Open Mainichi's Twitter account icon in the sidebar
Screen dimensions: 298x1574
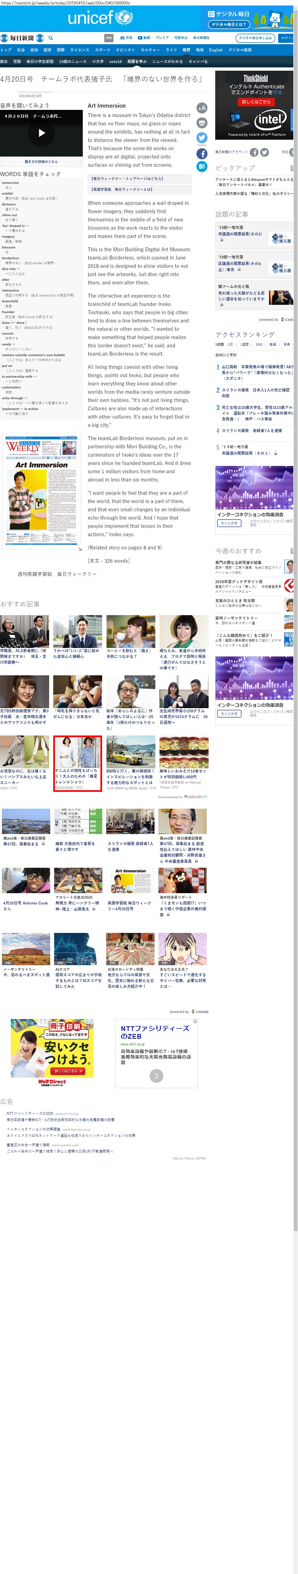264,152
